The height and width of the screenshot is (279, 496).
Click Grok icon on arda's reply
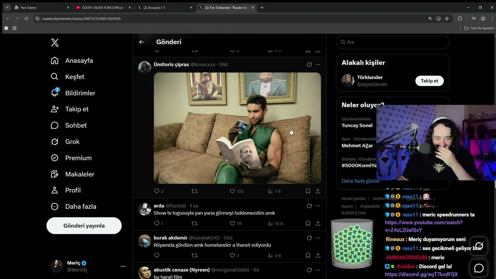pos(309,206)
